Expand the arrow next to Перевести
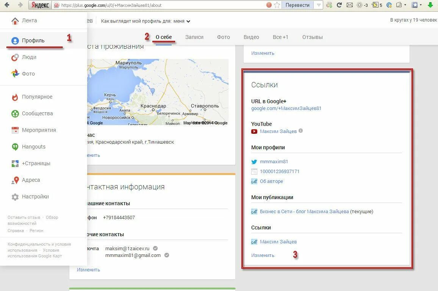Image resolution: width=438 pixels, height=291 pixels. click(318, 5)
